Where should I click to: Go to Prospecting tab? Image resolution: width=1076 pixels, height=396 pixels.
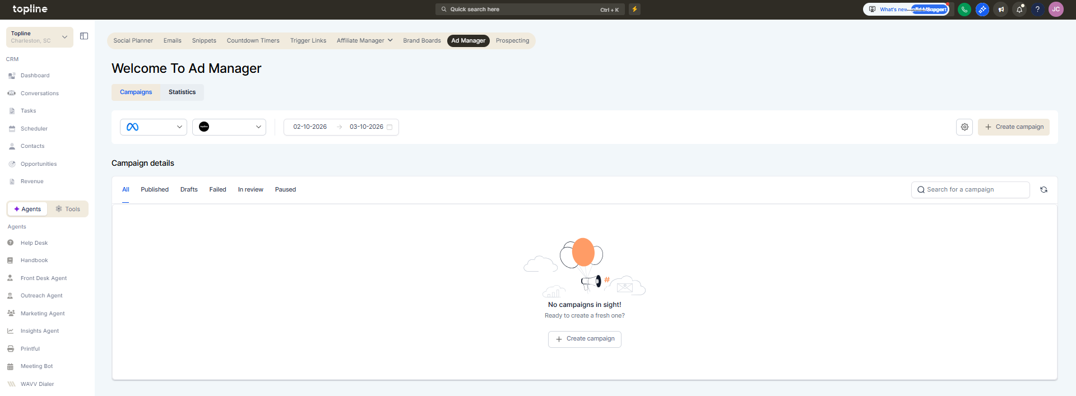pos(512,40)
